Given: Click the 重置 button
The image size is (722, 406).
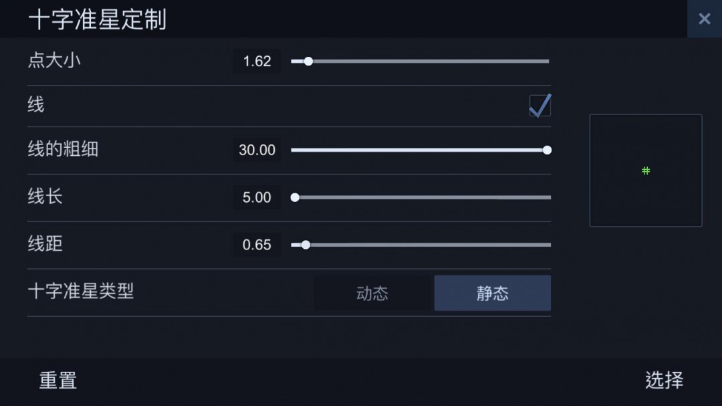Looking at the screenshot, I should tap(58, 381).
